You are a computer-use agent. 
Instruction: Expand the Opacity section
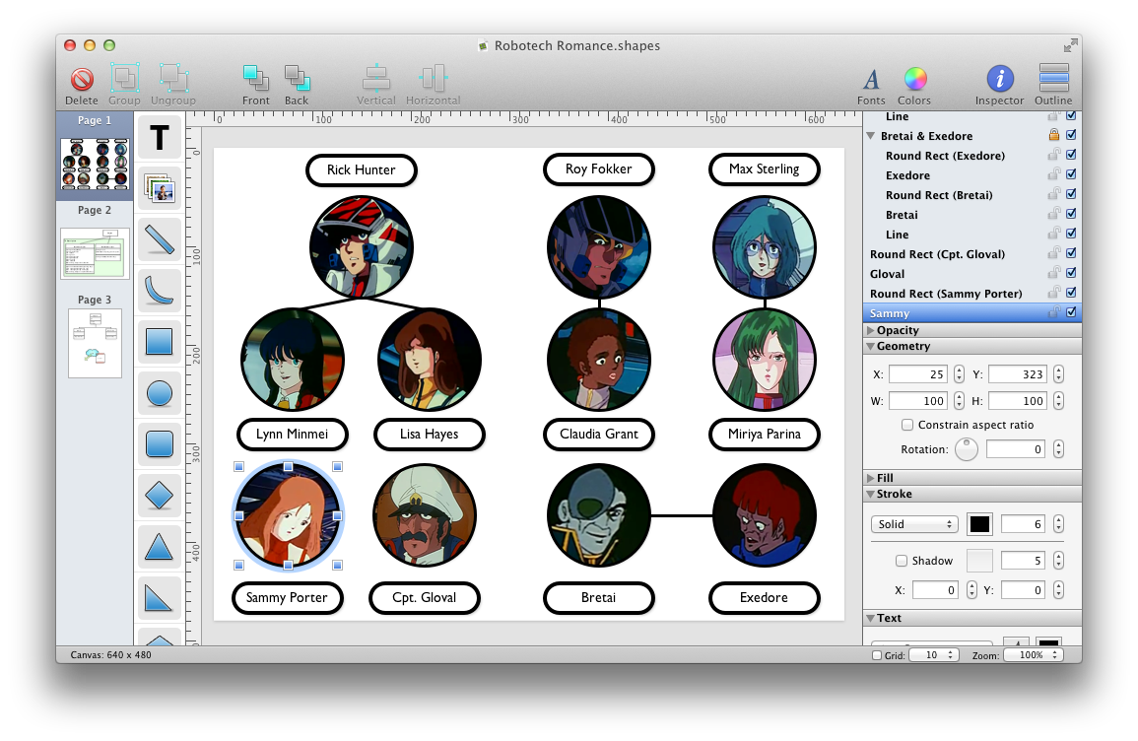[870, 330]
